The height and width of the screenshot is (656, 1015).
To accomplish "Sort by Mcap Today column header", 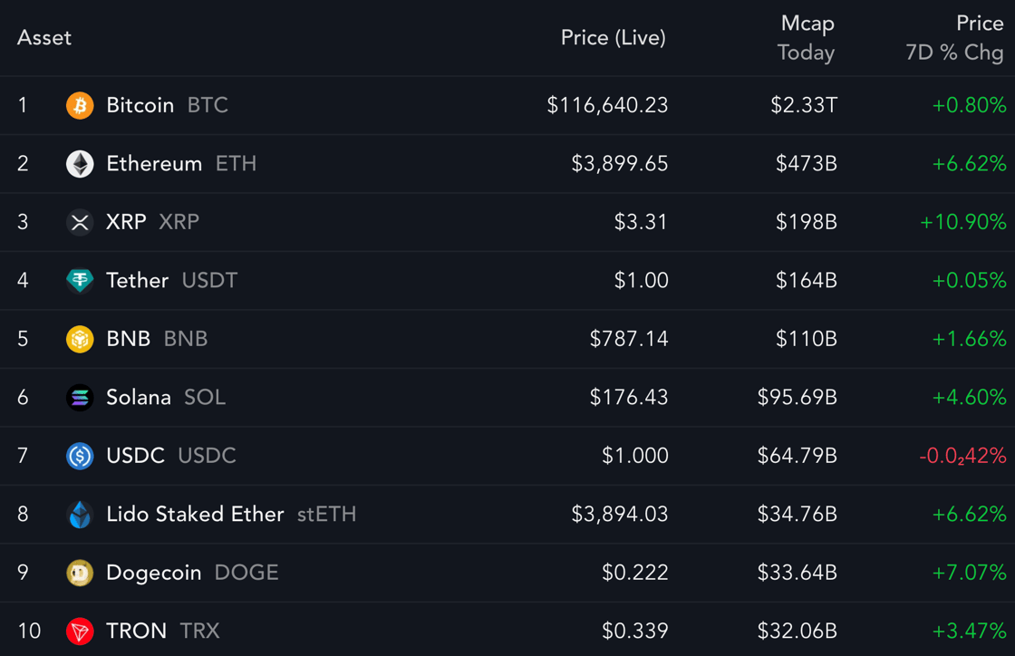I will (x=807, y=37).
